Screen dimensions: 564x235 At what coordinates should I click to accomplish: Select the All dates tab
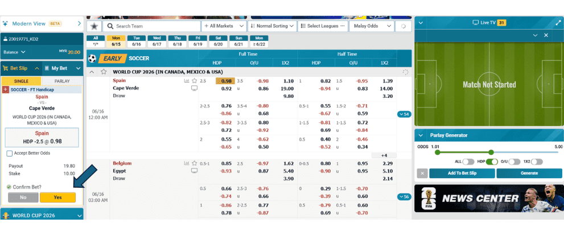click(96, 42)
